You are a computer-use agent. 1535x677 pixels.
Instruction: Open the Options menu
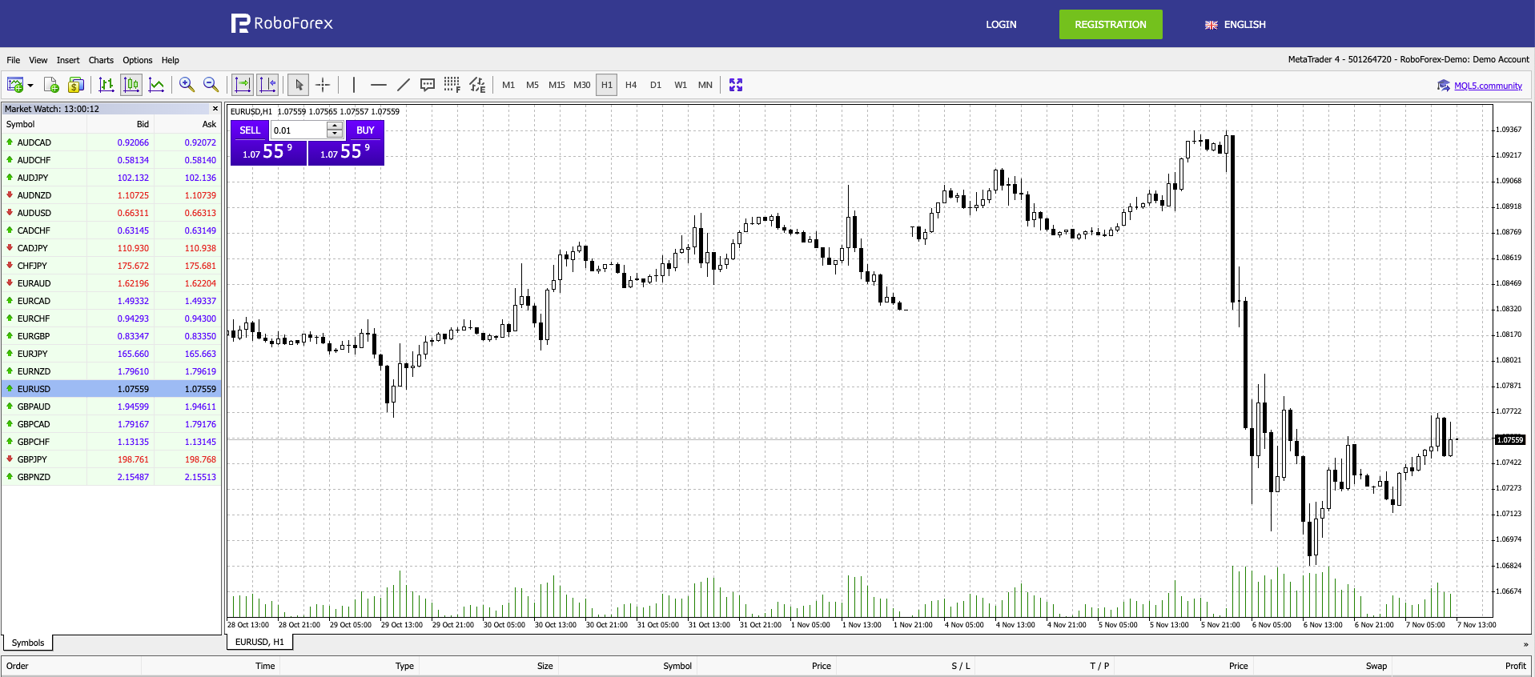pyautogui.click(x=138, y=60)
